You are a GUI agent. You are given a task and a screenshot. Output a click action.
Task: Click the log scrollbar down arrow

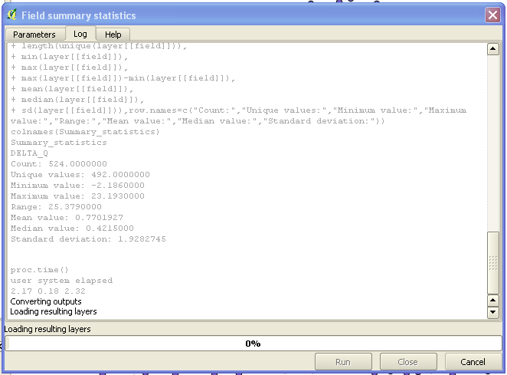[493, 312]
